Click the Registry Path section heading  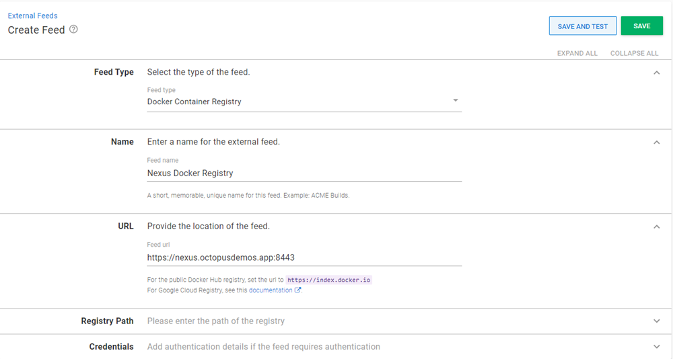(x=107, y=321)
